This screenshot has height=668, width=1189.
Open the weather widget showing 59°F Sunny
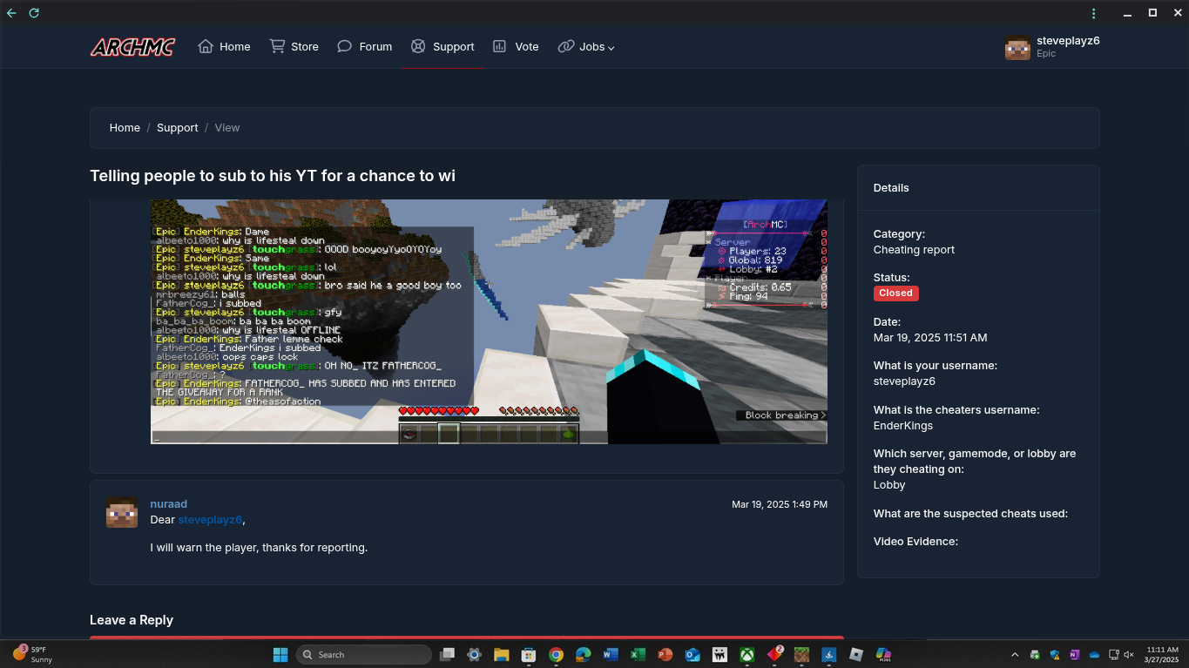click(31, 654)
